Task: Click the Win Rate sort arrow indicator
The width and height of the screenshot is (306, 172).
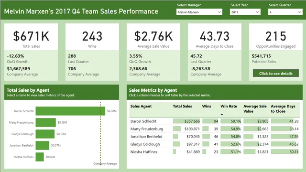Action: pos(222,115)
